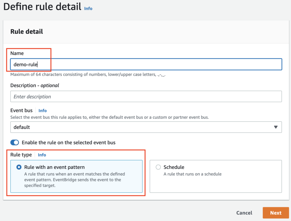Click the dropdown arrow icon on Event bus

(x=276, y=127)
